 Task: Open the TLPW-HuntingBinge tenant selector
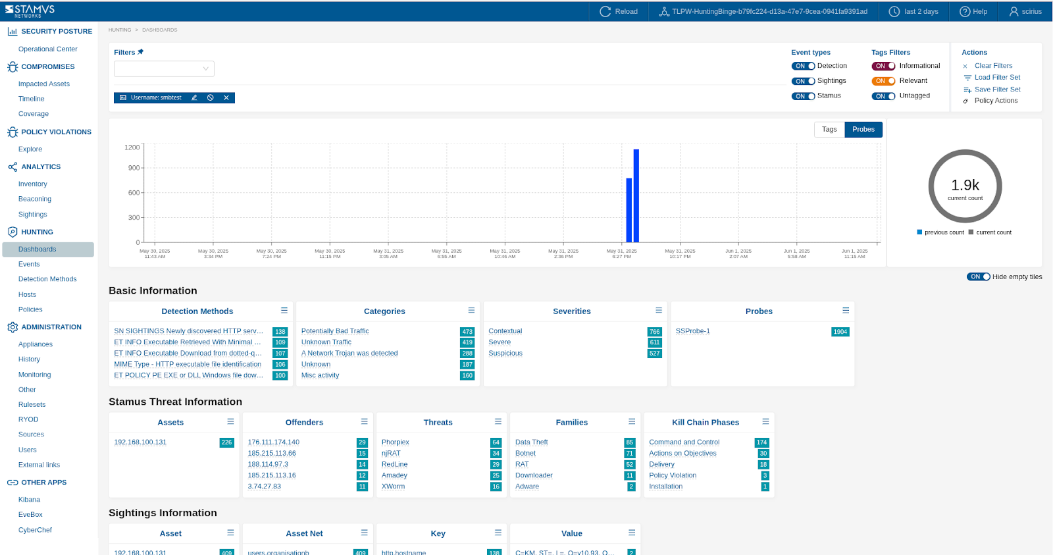coord(763,11)
